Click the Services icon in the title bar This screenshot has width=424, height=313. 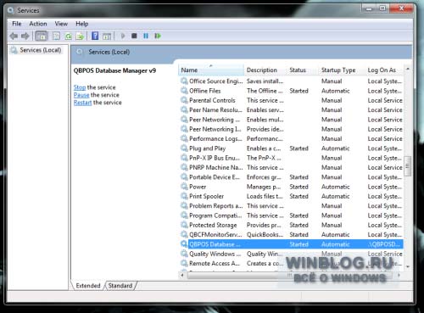click(x=11, y=10)
